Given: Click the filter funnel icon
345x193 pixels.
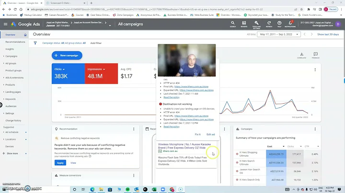Looking at the screenshot, I should (x=35, y=43).
